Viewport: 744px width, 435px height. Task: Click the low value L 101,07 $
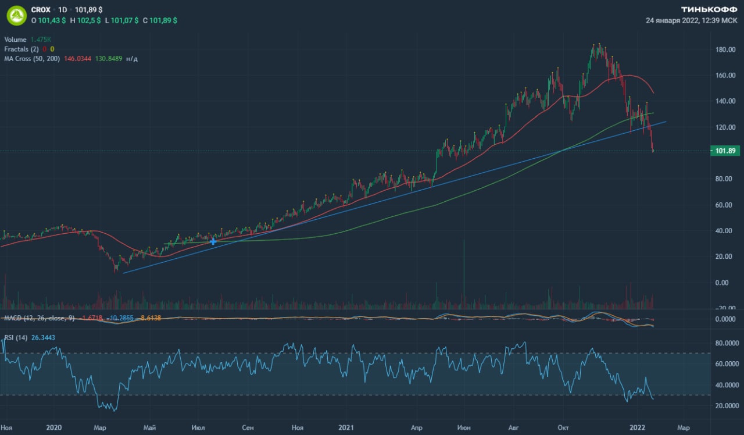point(121,20)
